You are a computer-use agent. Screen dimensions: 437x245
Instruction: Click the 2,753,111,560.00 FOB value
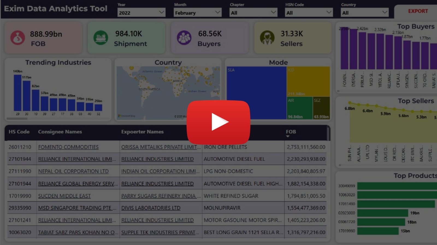pos(306,147)
